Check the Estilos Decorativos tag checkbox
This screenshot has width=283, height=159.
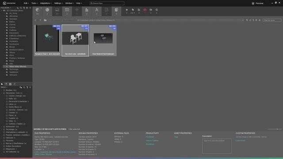pos(4,146)
